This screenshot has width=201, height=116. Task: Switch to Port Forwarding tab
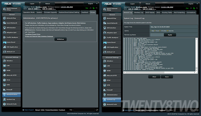(179, 12)
